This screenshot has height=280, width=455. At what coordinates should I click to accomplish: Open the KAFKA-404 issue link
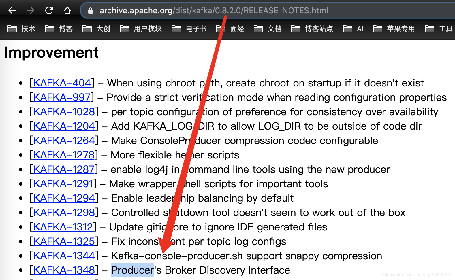tap(62, 83)
